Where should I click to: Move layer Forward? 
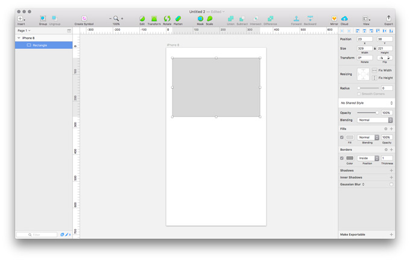tap(296, 19)
